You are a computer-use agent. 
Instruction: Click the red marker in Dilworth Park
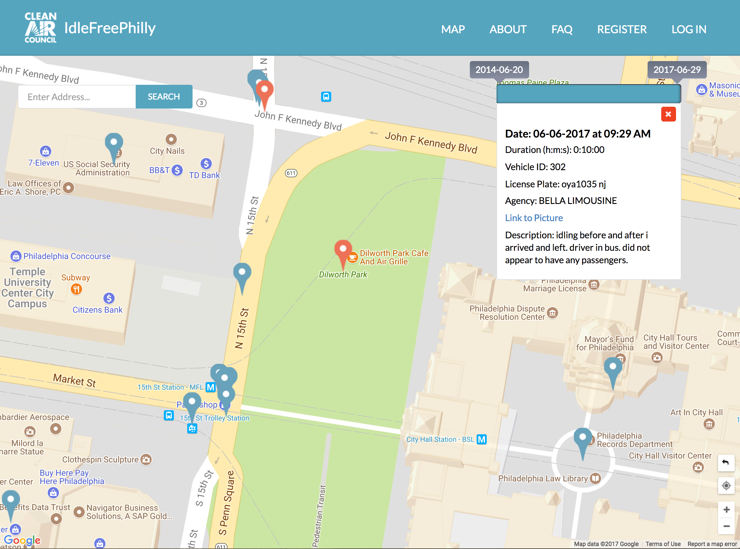(x=343, y=250)
